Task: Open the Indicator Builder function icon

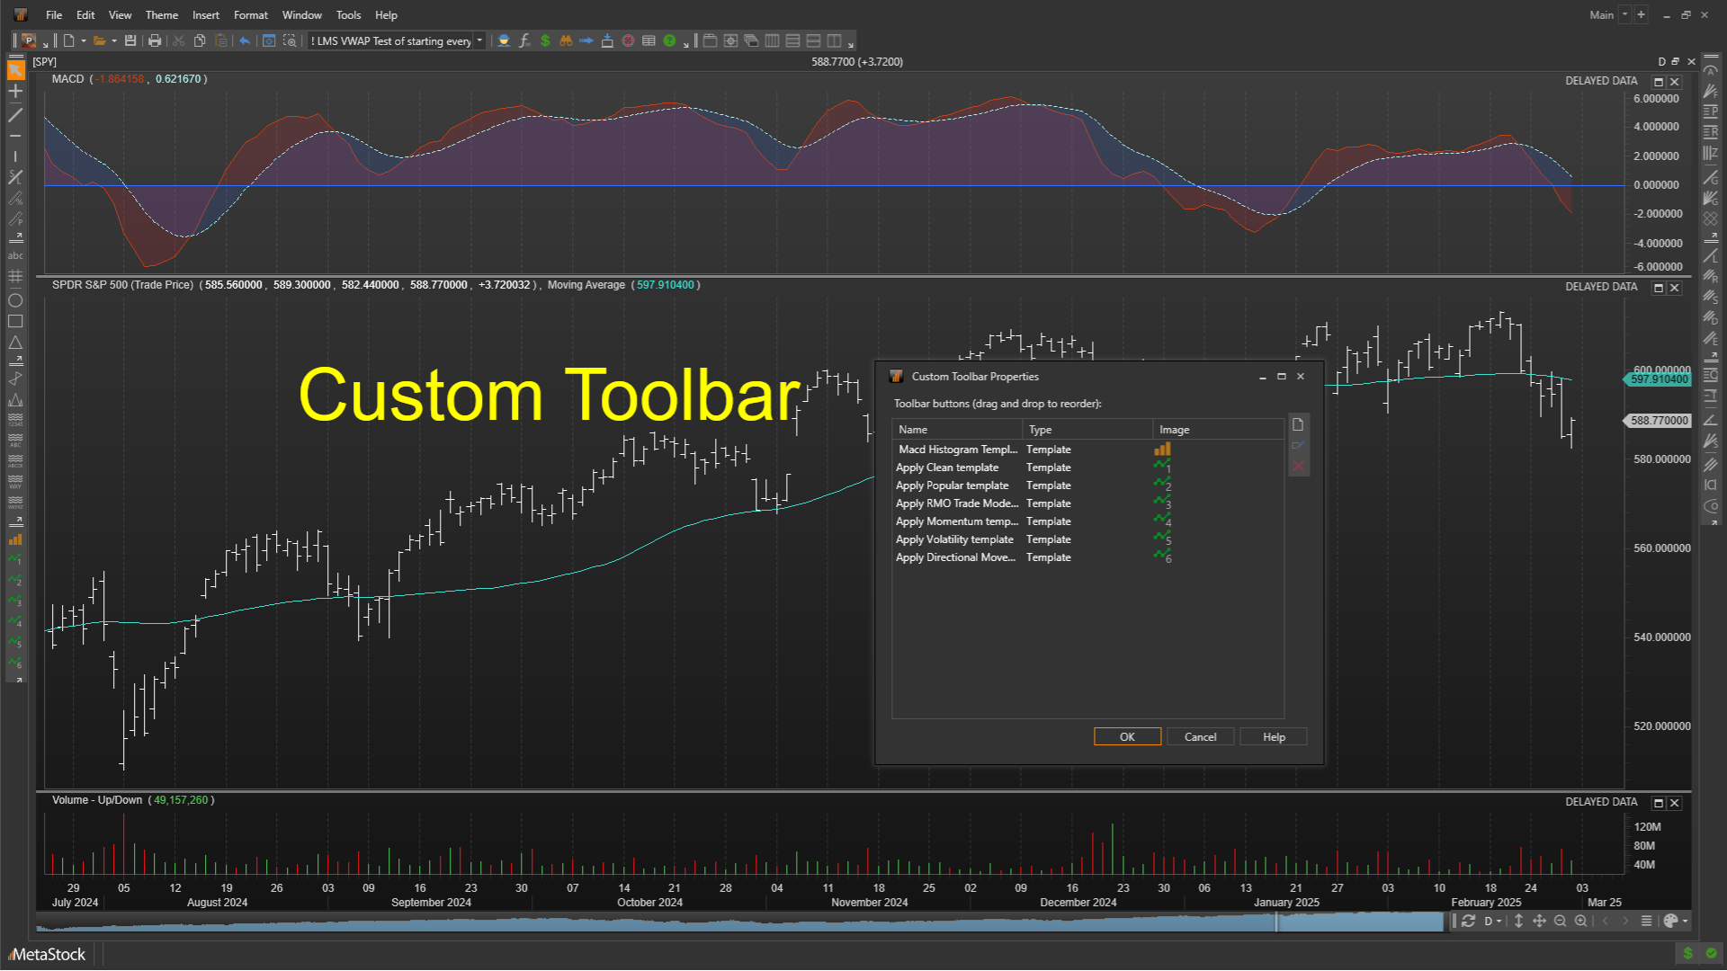Action: coord(524,40)
